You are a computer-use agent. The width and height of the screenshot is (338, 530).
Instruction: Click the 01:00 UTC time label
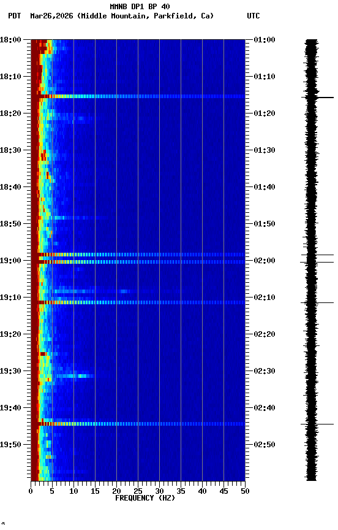coord(265,40)
